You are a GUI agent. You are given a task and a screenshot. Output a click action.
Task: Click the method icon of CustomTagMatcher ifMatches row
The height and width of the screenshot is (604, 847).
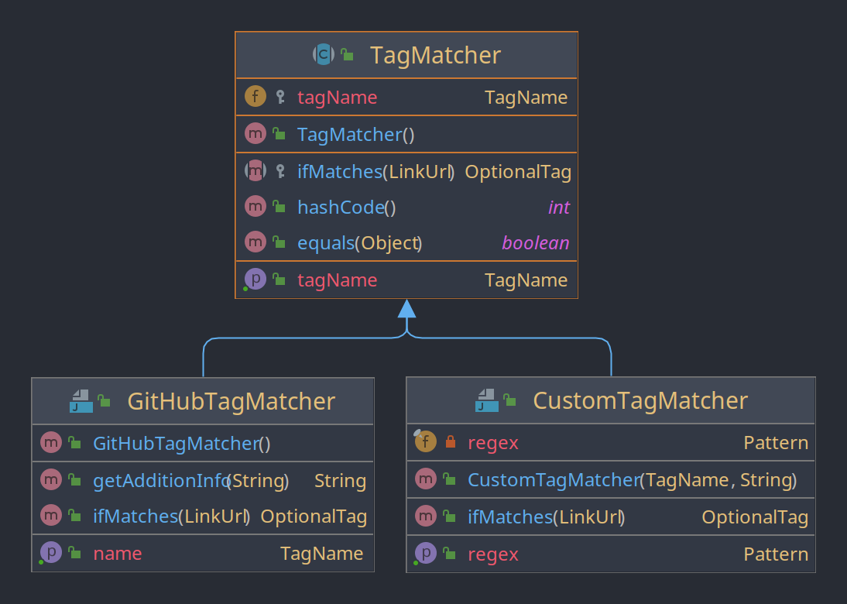[x=426, y=516]
